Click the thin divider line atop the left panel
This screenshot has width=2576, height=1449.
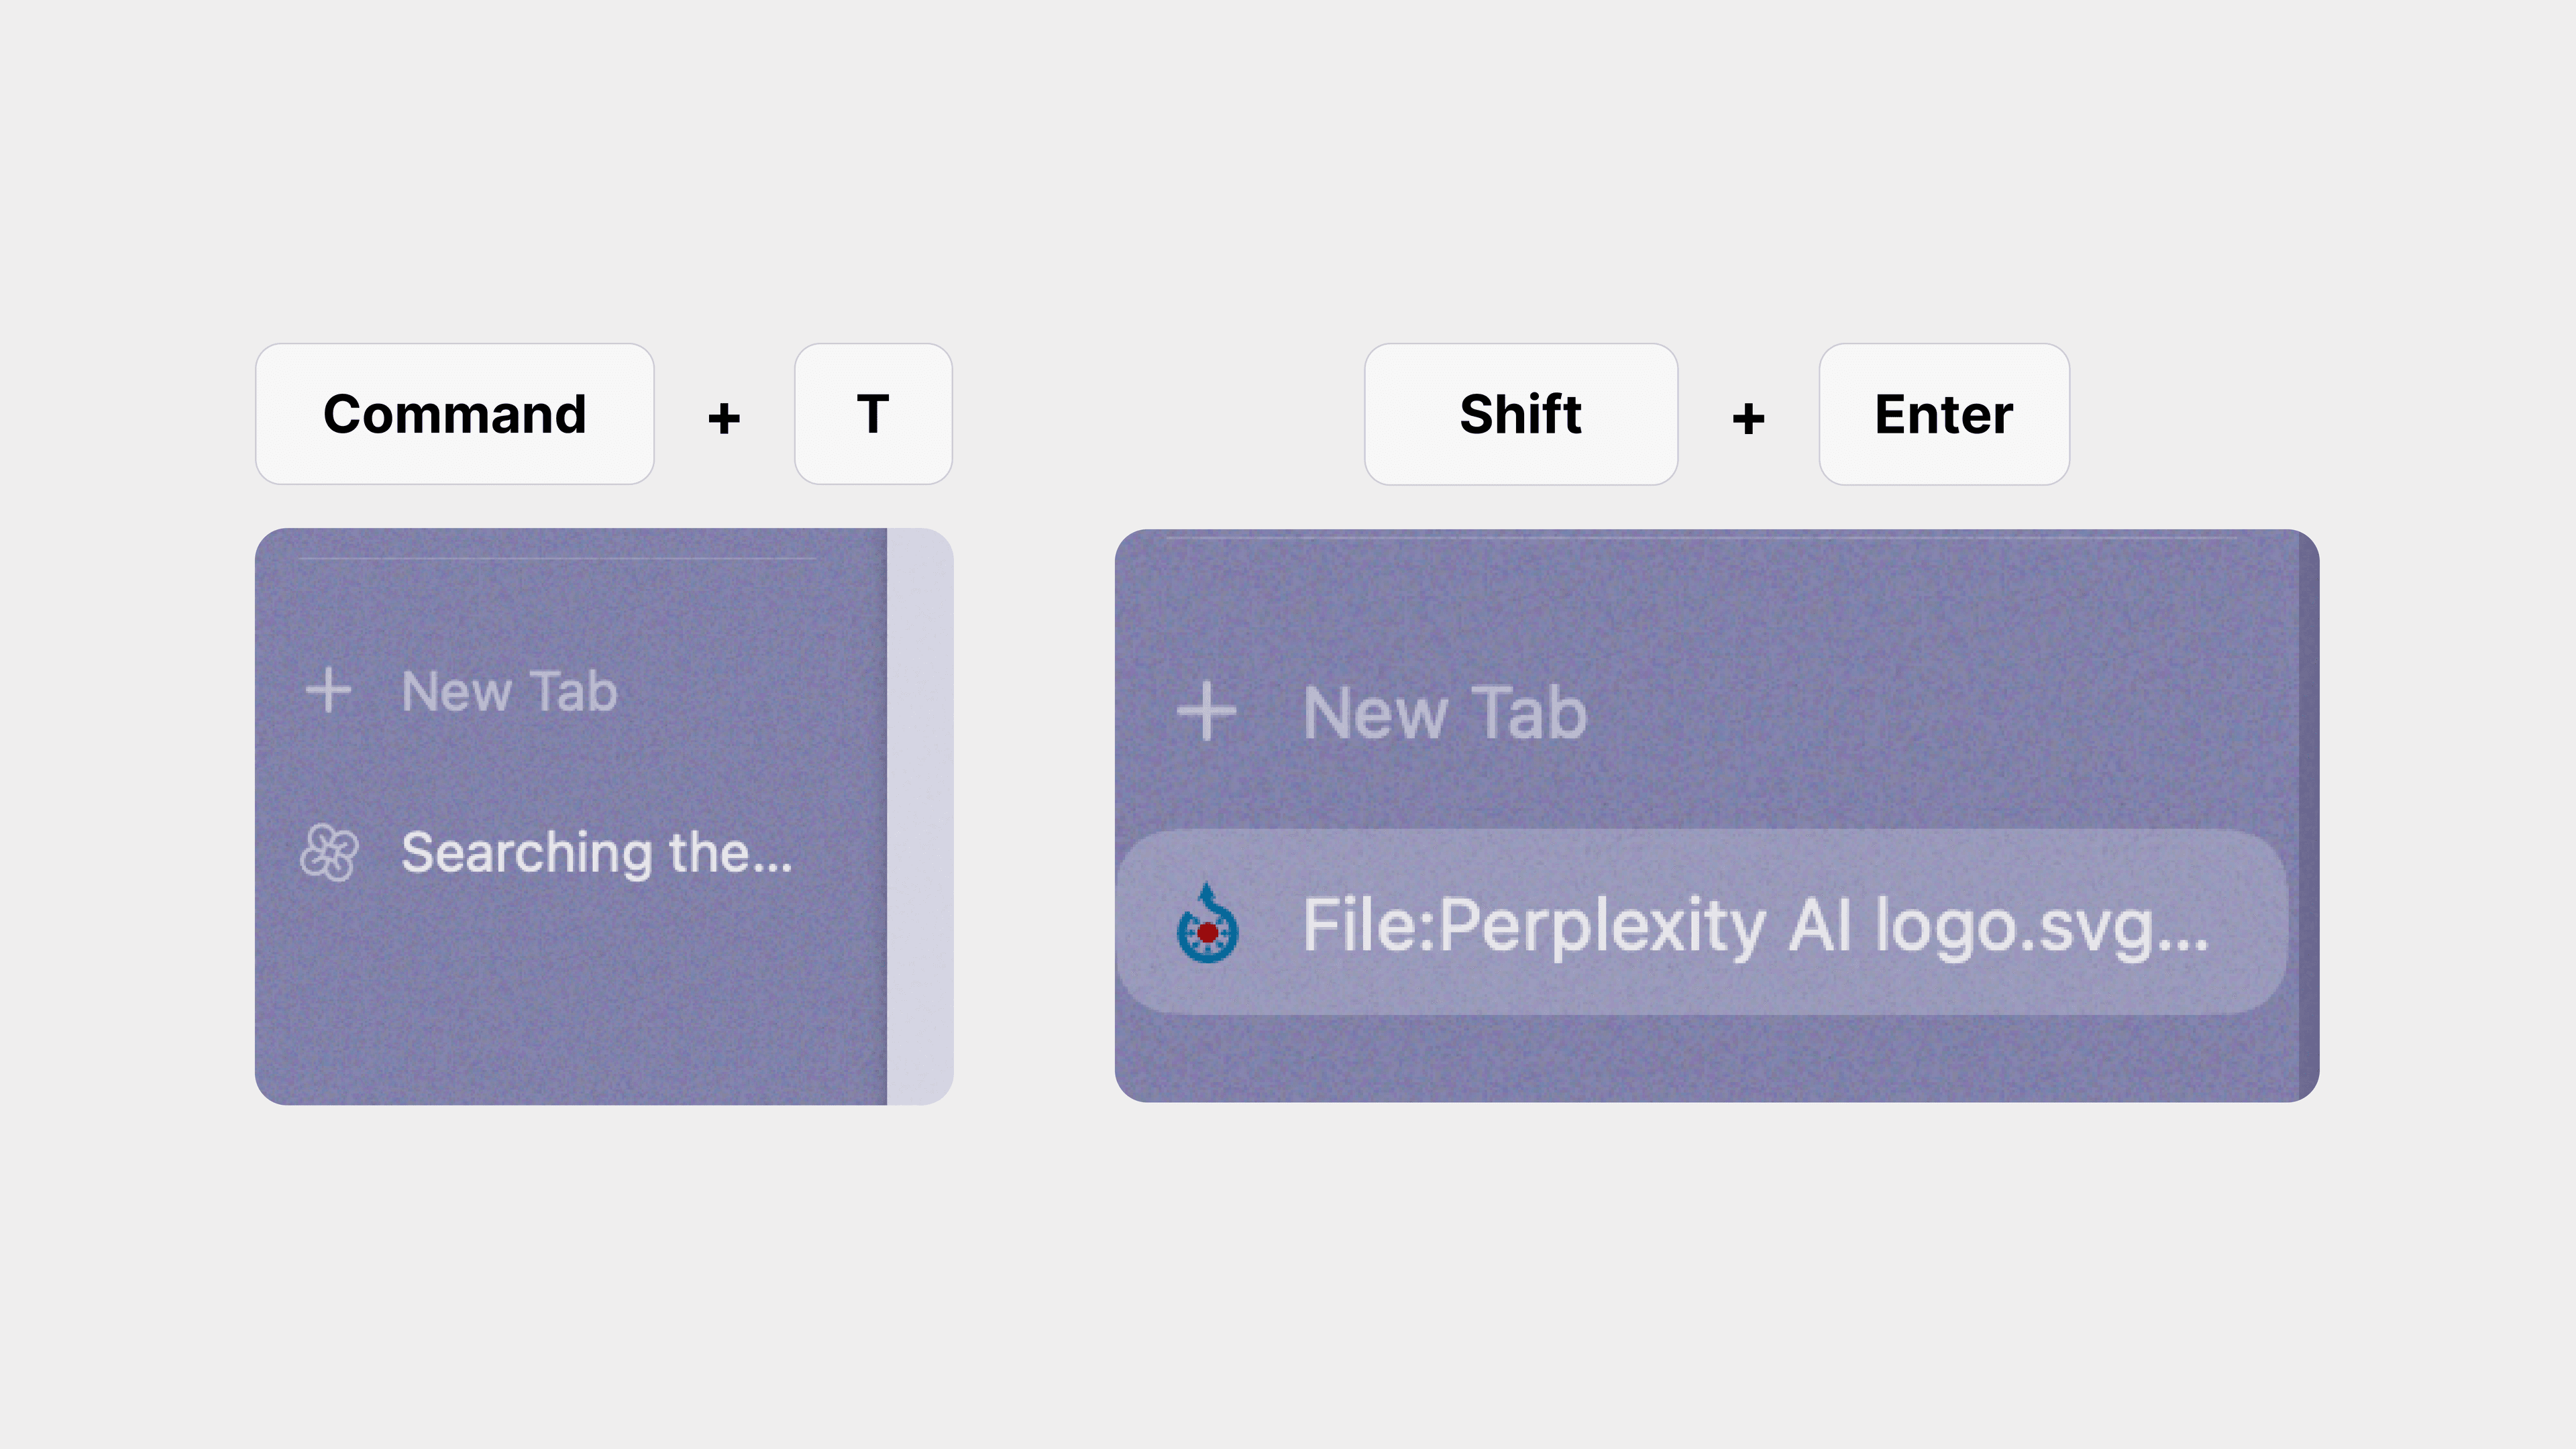(558, 558)
